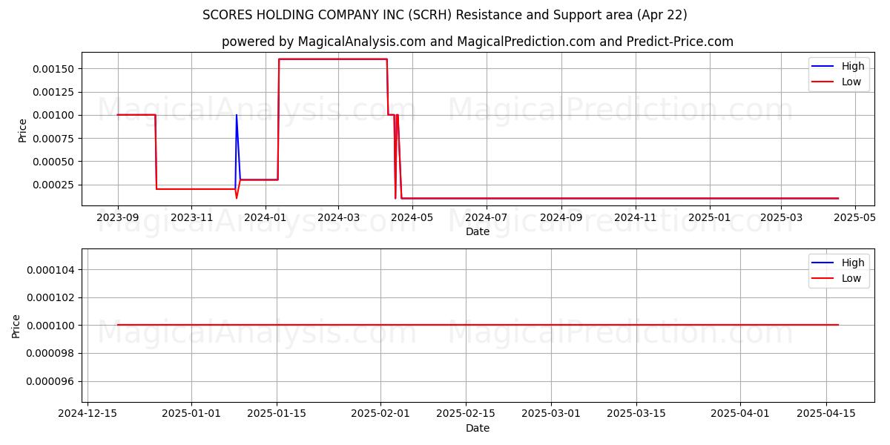
Task: Click the lower x-axis label 2025-04-01
Action: (740, 414)
